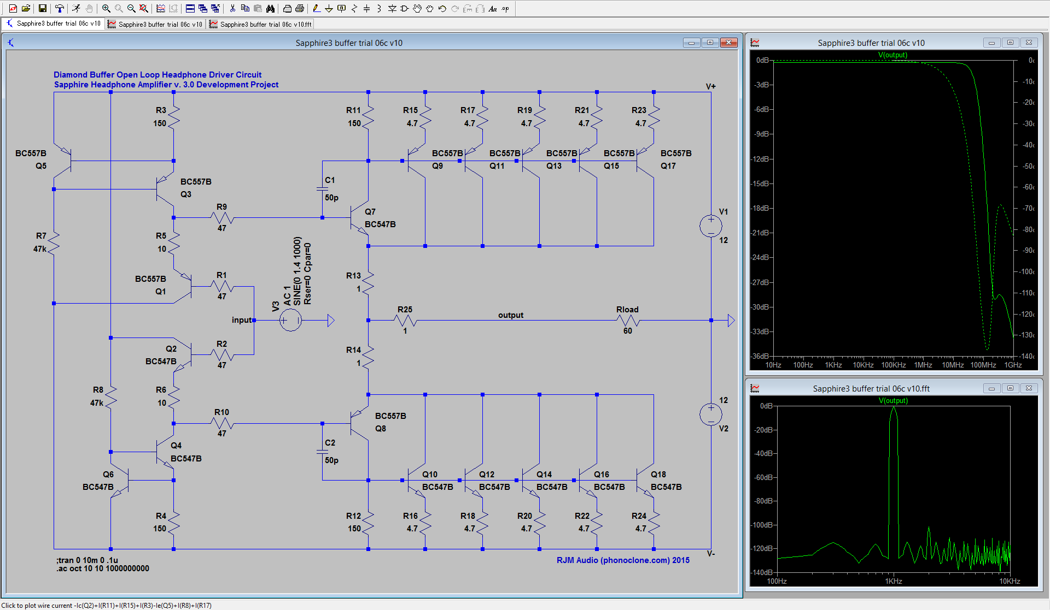Choose the Diode component tool
This screenshot has height=610, width=1050.
pyautogui.click(x=392, y=9)
